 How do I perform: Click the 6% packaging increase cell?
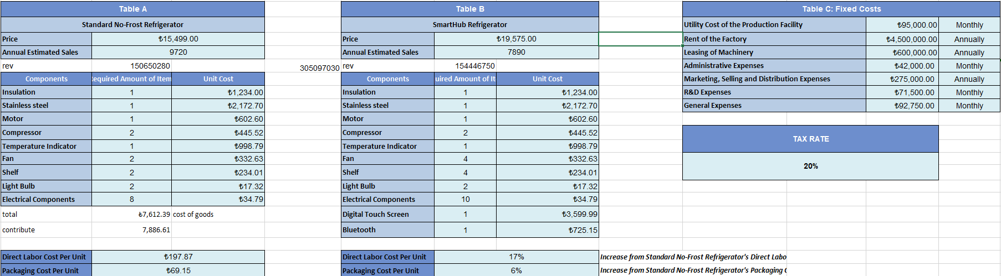pyautogui.click(x=516, y=270)
